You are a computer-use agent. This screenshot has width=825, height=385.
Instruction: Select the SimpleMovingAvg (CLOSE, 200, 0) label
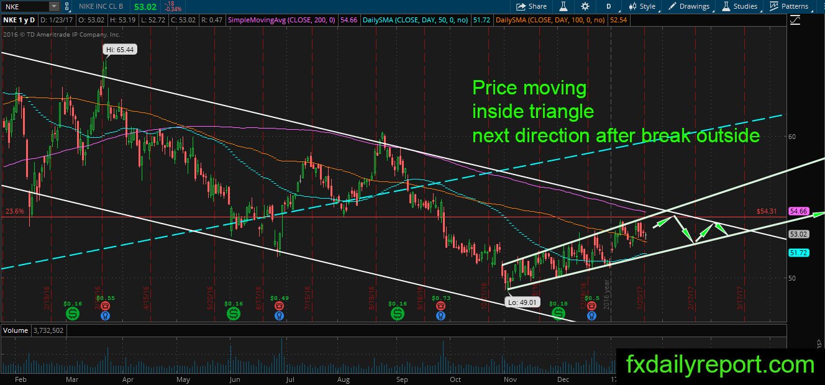pos(282,20)
